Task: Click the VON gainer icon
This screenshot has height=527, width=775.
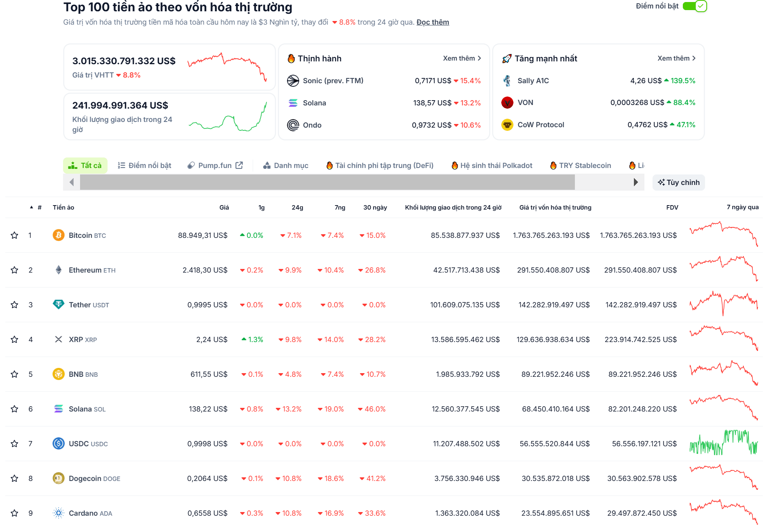Action: 507,103
